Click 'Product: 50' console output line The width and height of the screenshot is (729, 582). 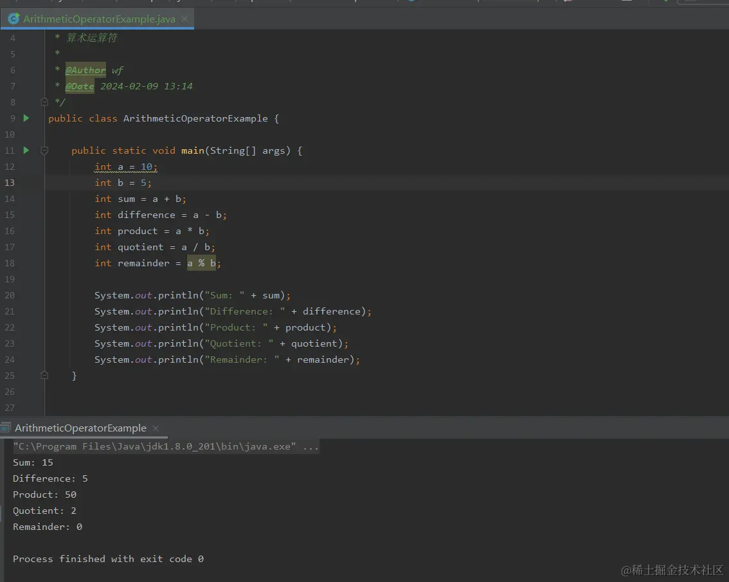coord(44,495)
